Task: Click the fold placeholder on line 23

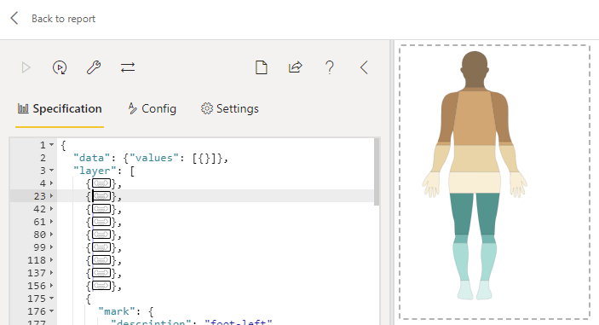Action: pyautogui.click(x=101, y=196)
